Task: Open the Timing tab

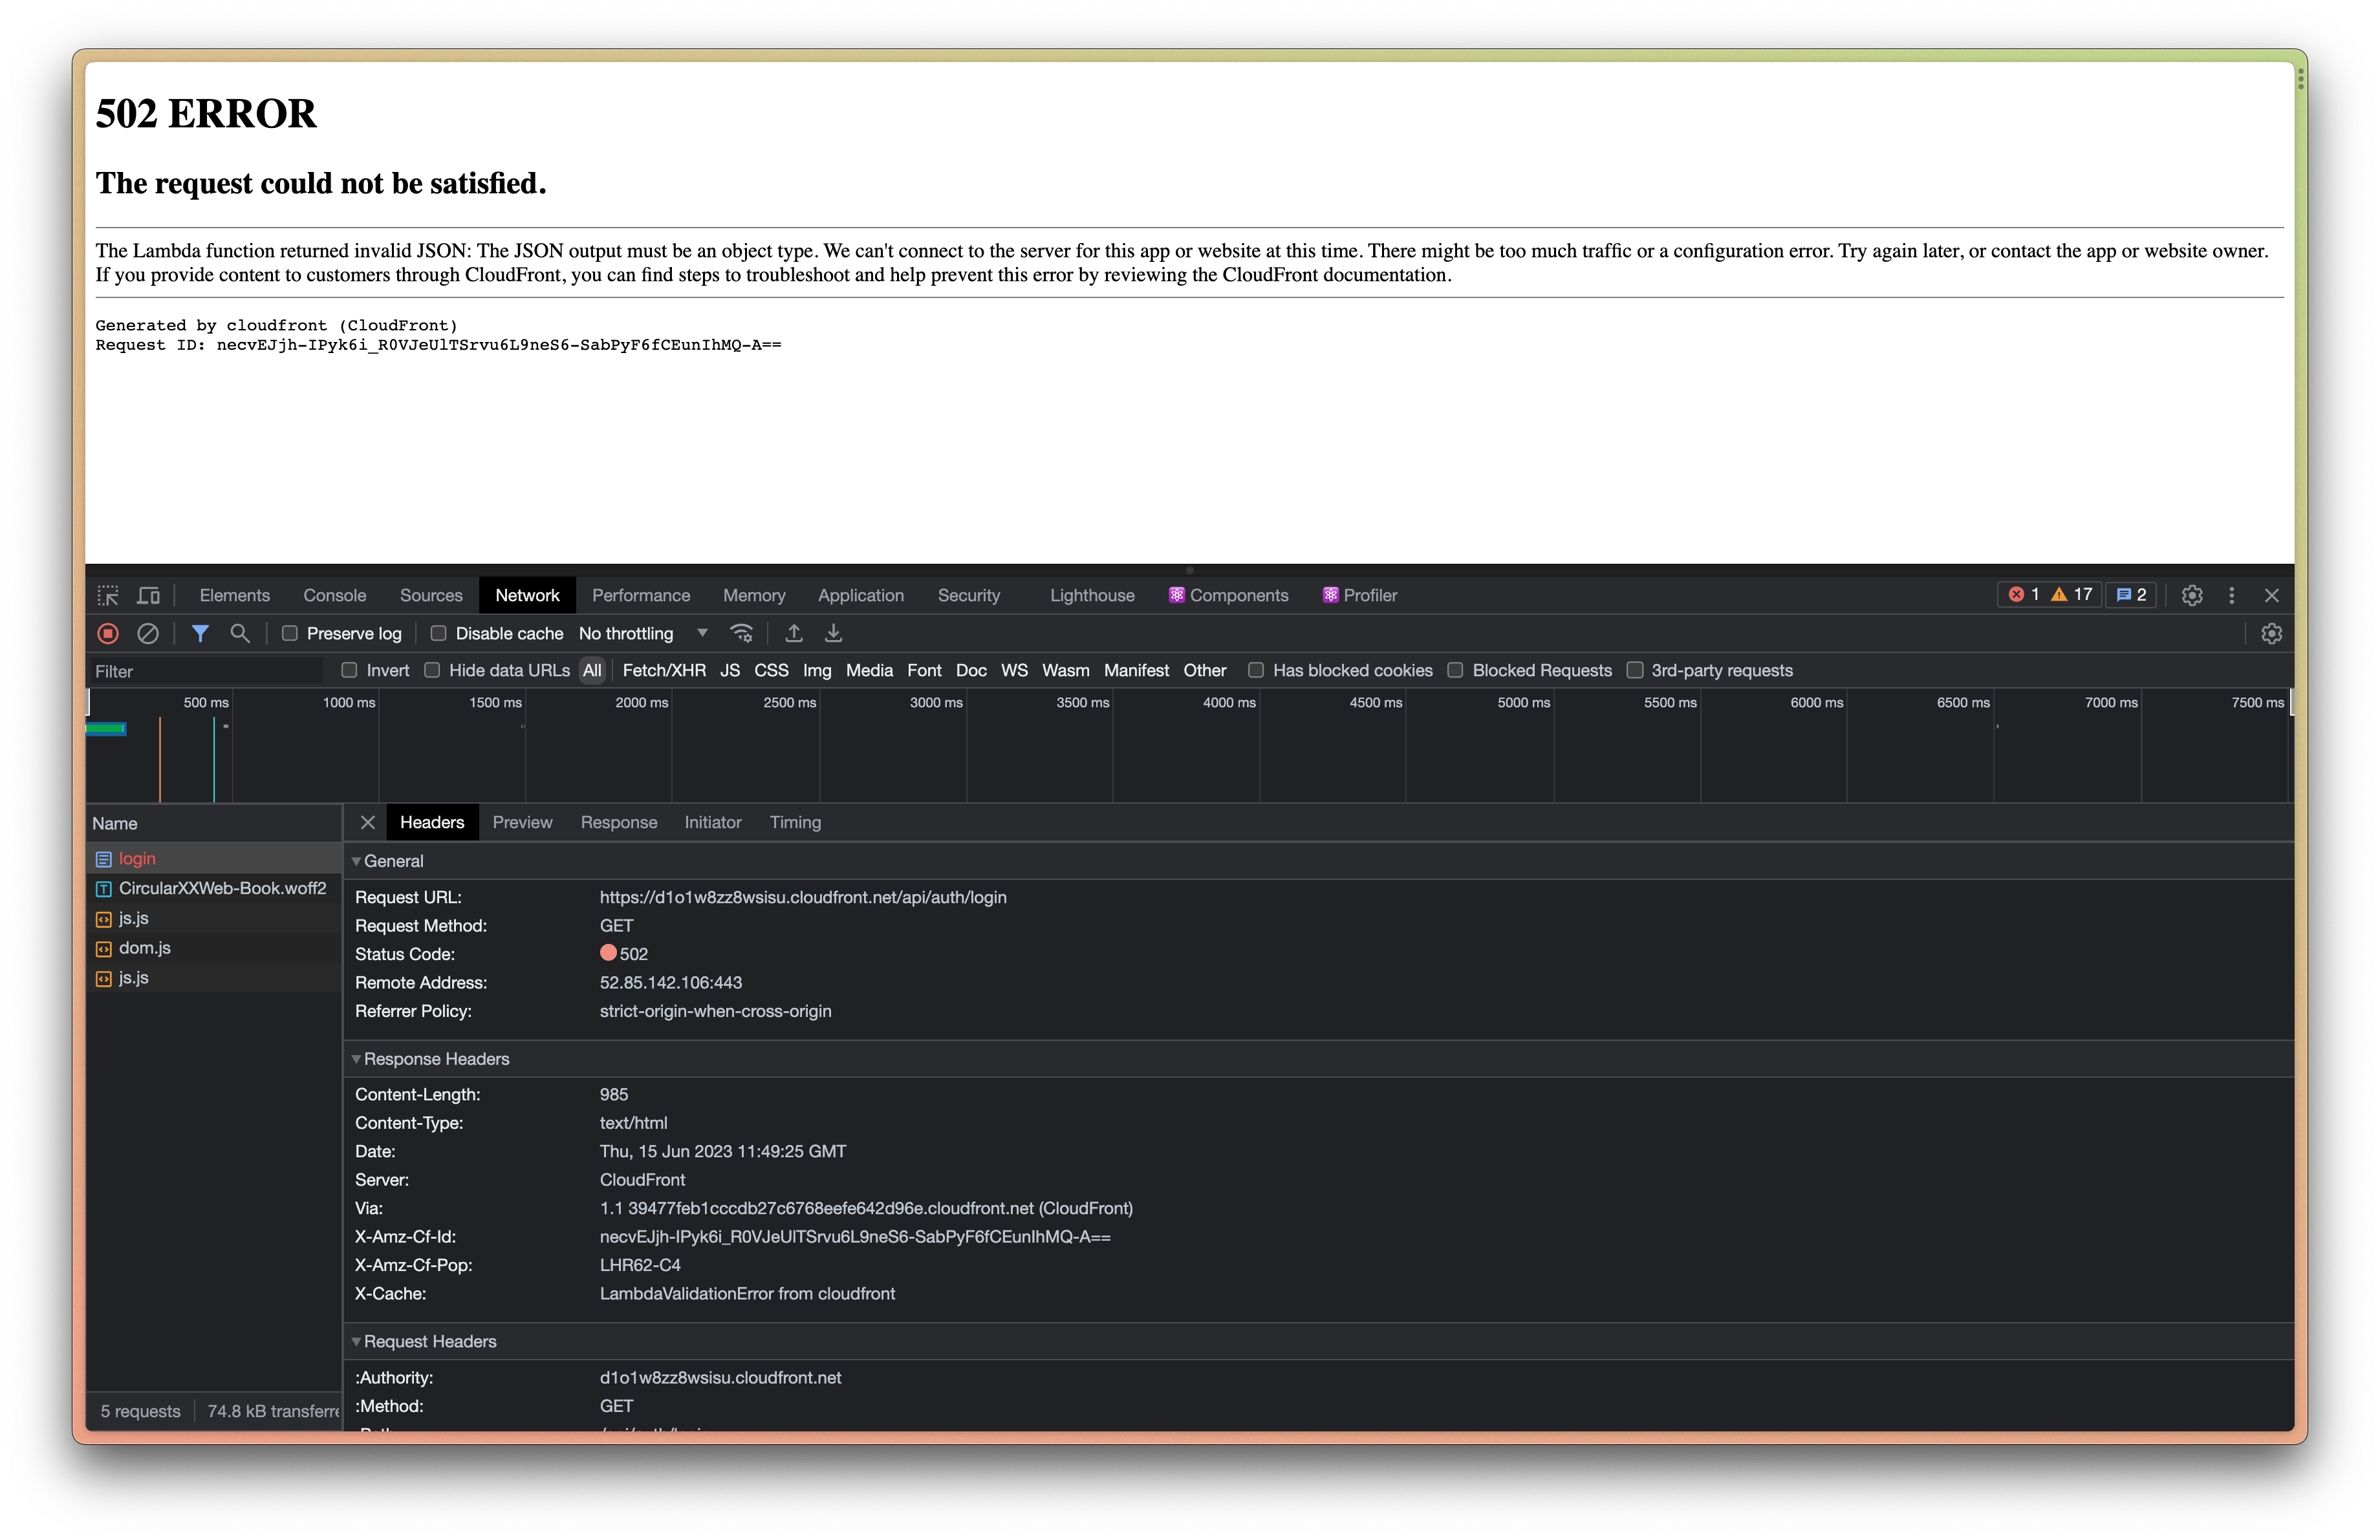Action: coord(795,822)
